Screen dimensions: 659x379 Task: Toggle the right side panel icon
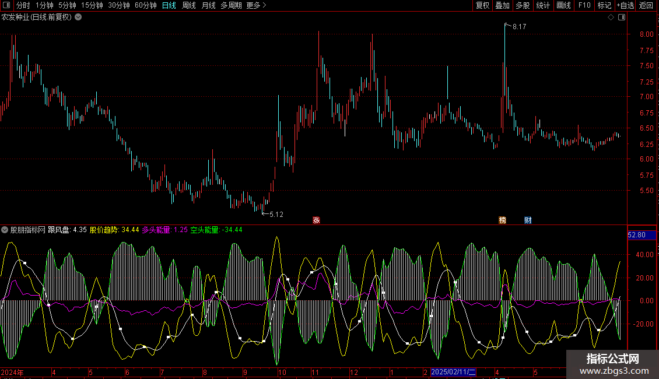pos(622,17)
